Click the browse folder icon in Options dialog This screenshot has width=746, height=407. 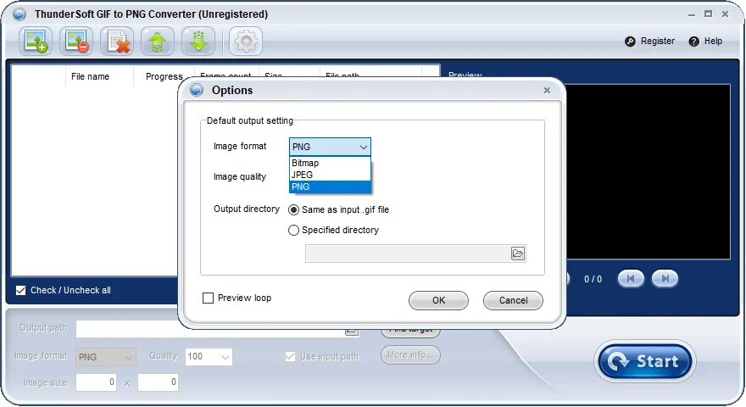point(518,254)
